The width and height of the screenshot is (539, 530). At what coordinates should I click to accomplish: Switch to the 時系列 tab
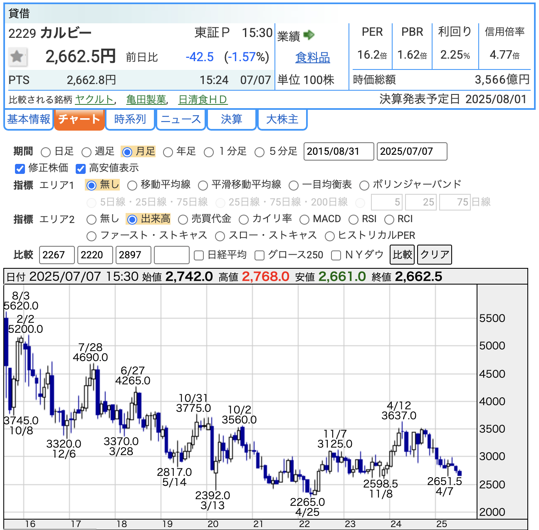(x=130, y=119)
